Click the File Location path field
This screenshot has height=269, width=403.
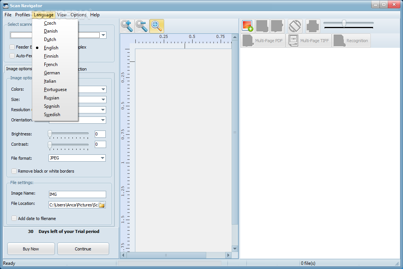(74, 205)
